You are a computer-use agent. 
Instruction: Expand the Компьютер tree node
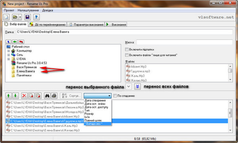coord(9,51)
